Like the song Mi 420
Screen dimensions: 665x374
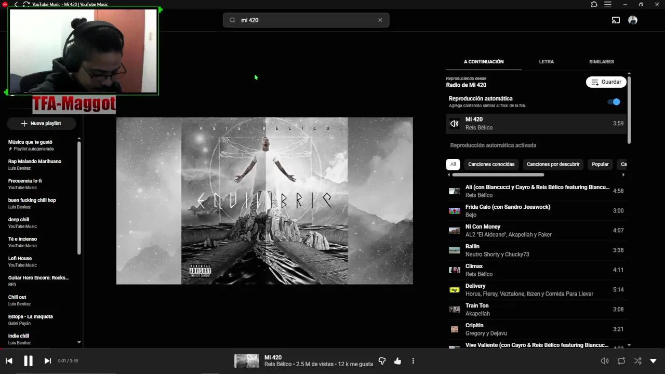(x=397, y=361)
